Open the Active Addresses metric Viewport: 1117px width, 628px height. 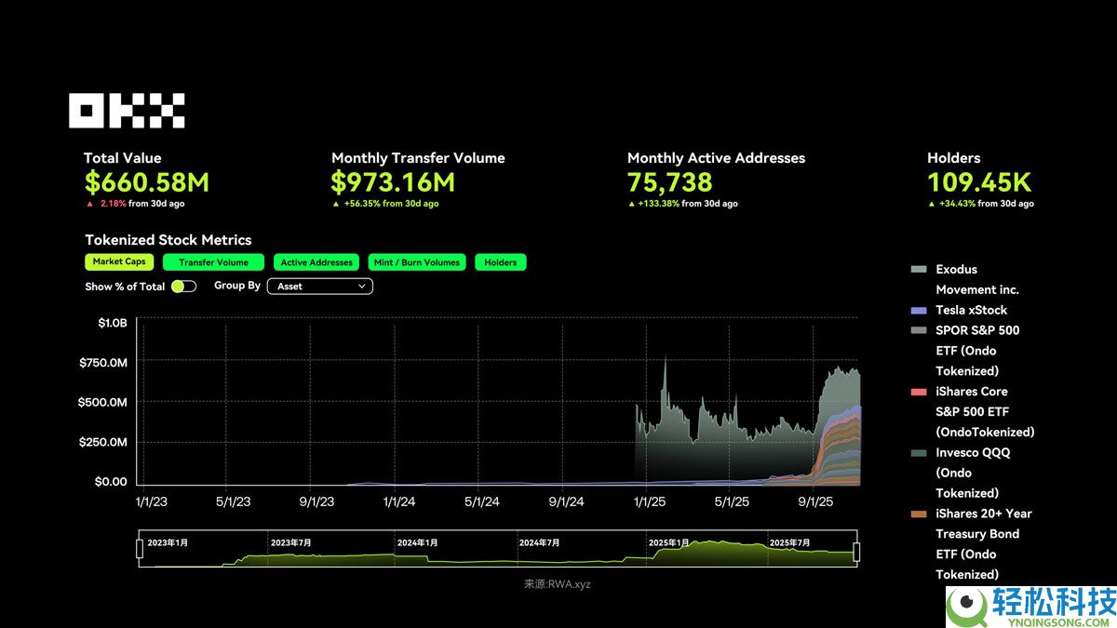click(x=316, y=262)
